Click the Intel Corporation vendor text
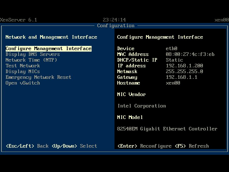229x172 pixels. click(142, 106)
